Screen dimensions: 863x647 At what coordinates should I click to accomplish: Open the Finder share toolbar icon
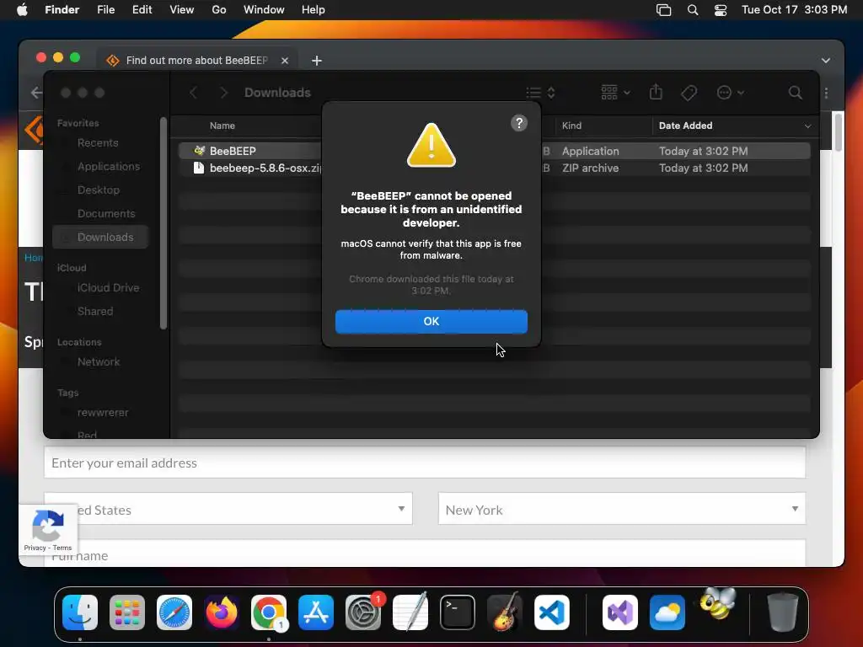click(656, 92)
